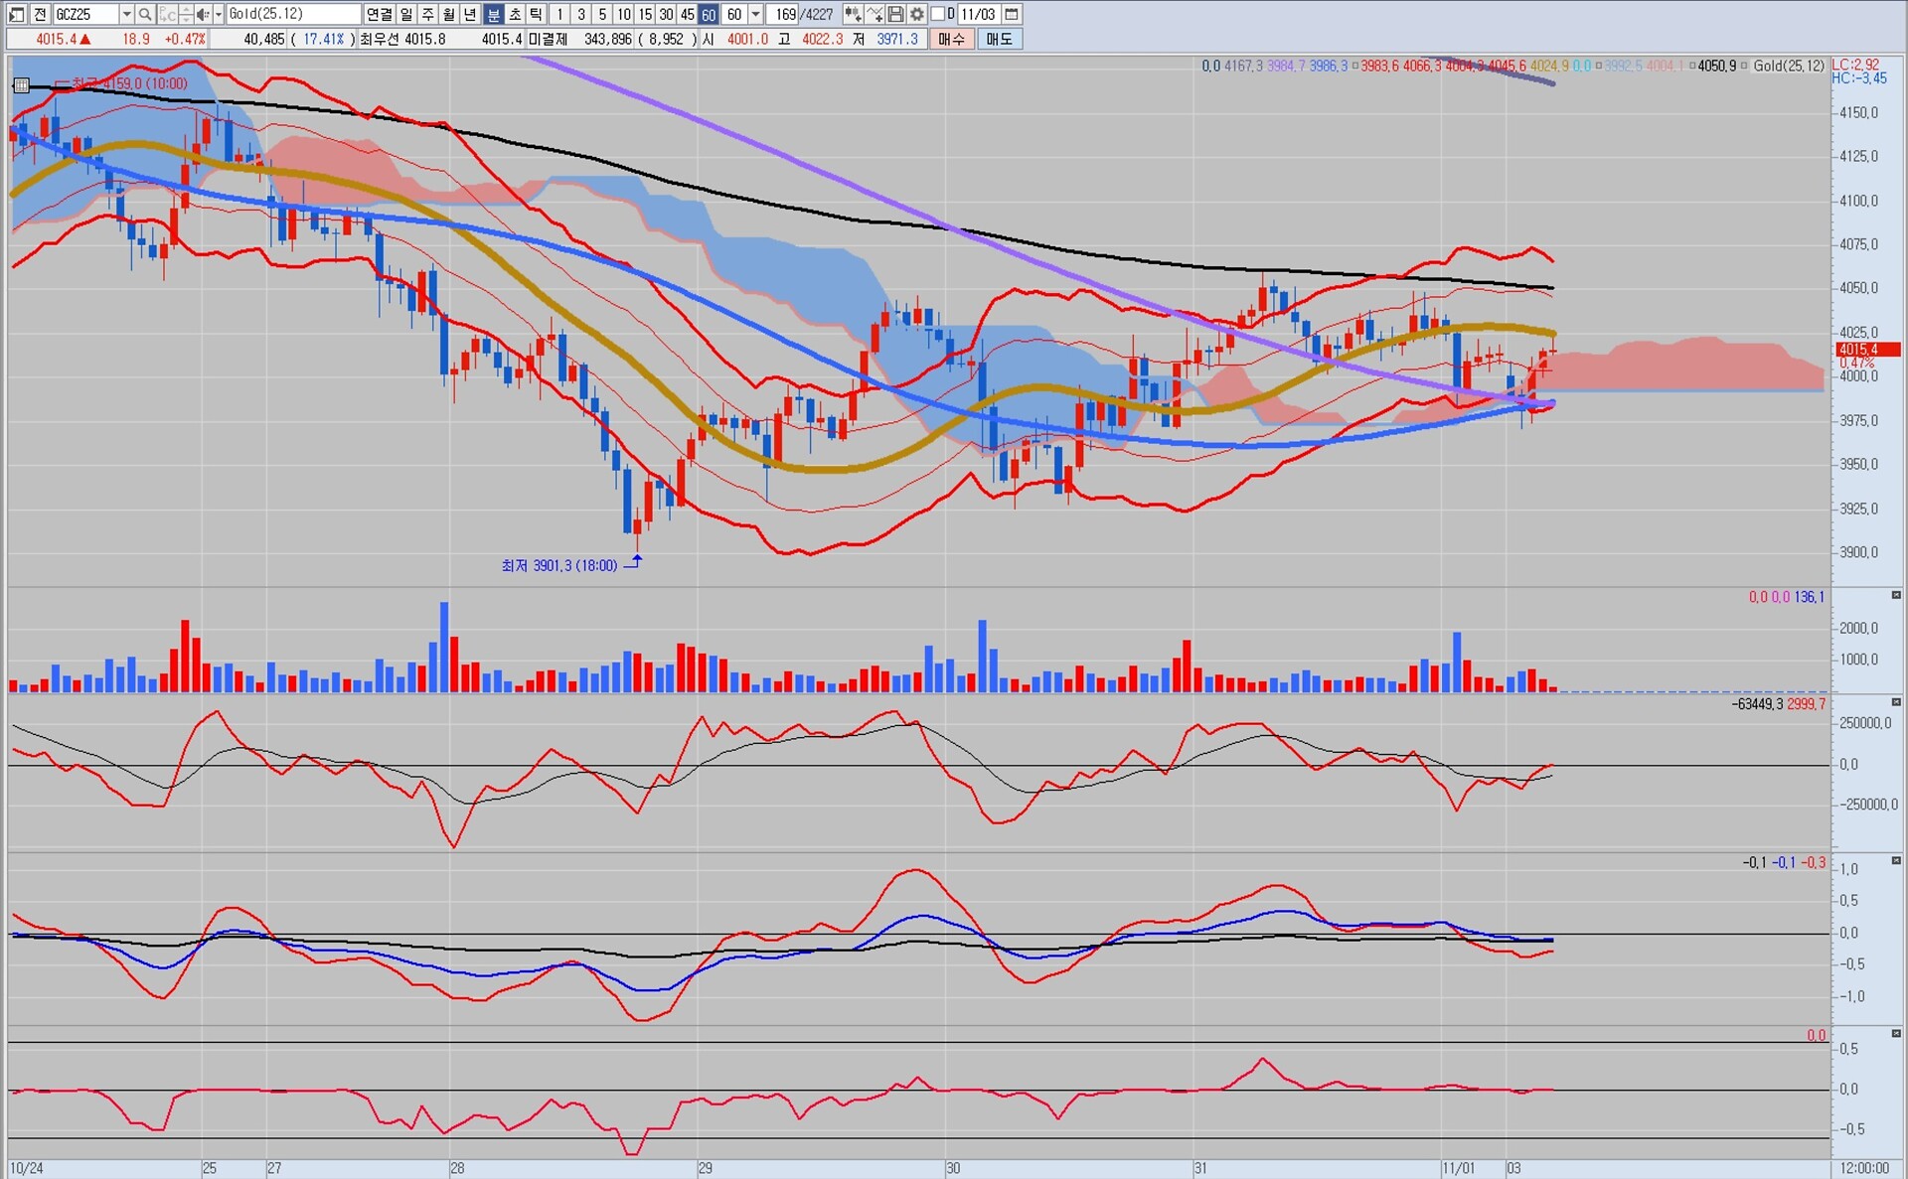Click the crosshair line tool icon
Viewport: 1908px width, 1179px height.
click(x=874, y=14)
